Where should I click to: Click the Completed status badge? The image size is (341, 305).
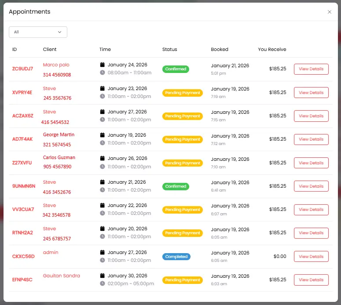coord(176,257)
